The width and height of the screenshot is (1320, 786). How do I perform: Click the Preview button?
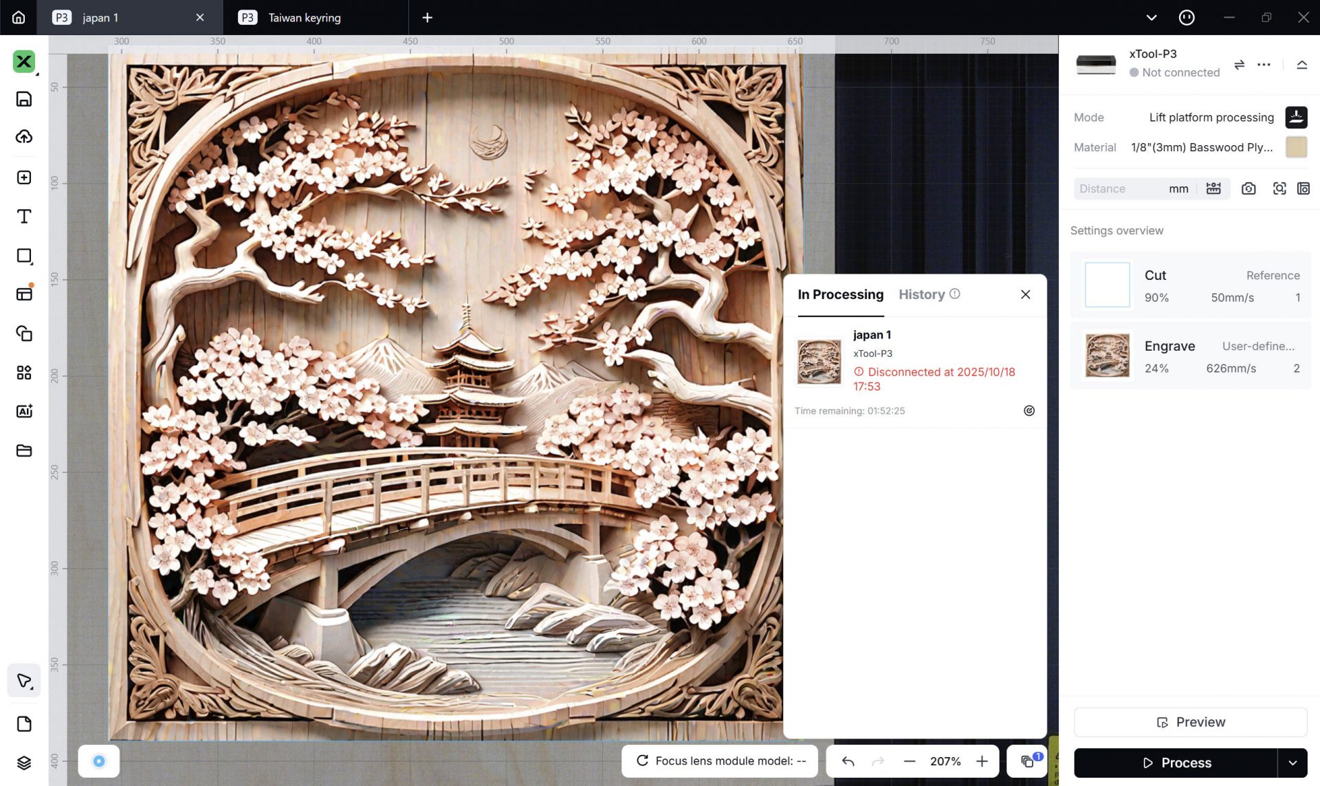[x=1190, y=722]
